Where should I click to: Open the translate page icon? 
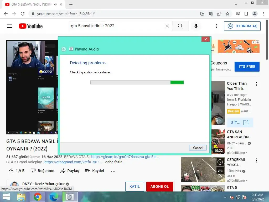click(211, 14)
